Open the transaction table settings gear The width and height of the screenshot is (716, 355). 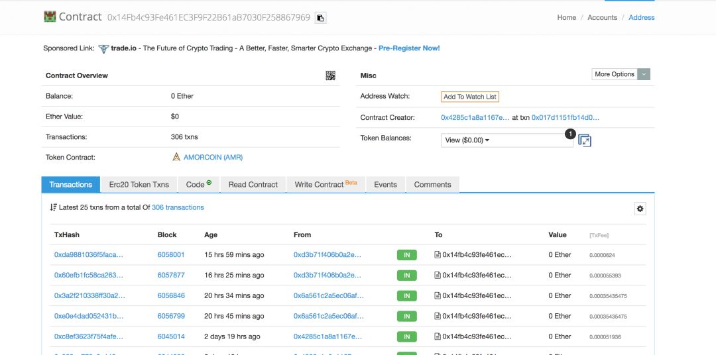pyautogui.click(x=640, y=209)
